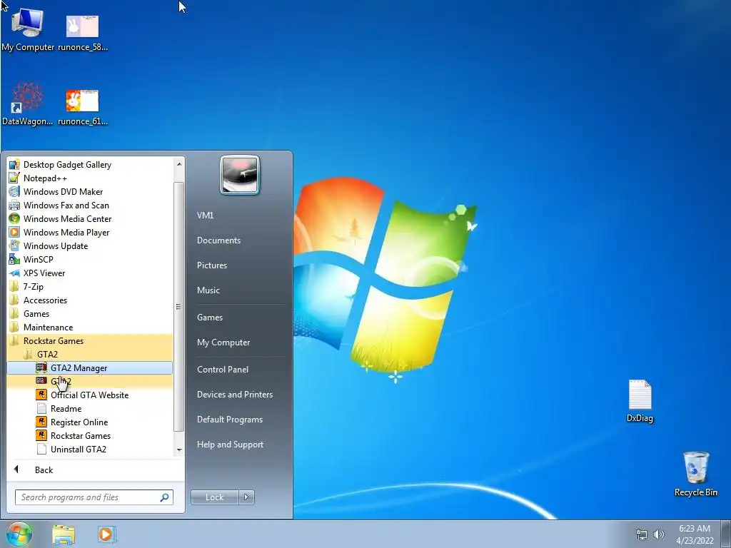Open Windows Explorer from the taskbar

click(x=64, y=534)
